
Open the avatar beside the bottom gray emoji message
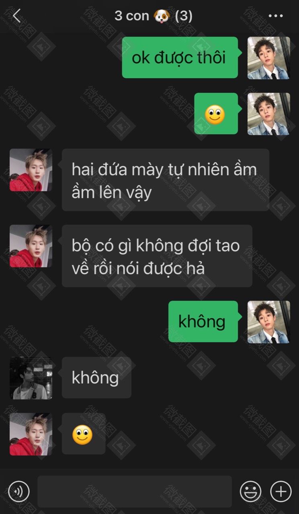pyautogui.click(x=31, y=434)
